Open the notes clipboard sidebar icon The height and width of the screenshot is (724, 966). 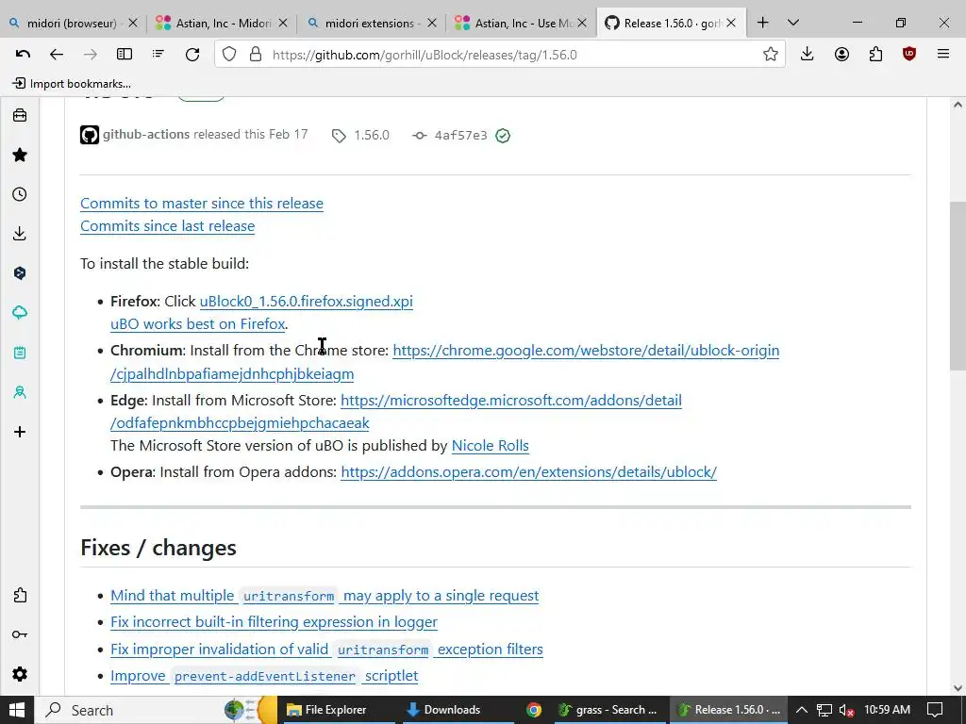click(x=20, y=353)
